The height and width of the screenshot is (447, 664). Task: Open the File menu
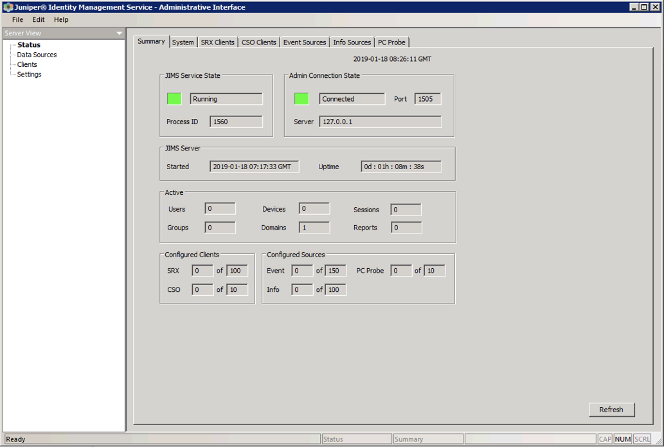(x=17, y=19)
